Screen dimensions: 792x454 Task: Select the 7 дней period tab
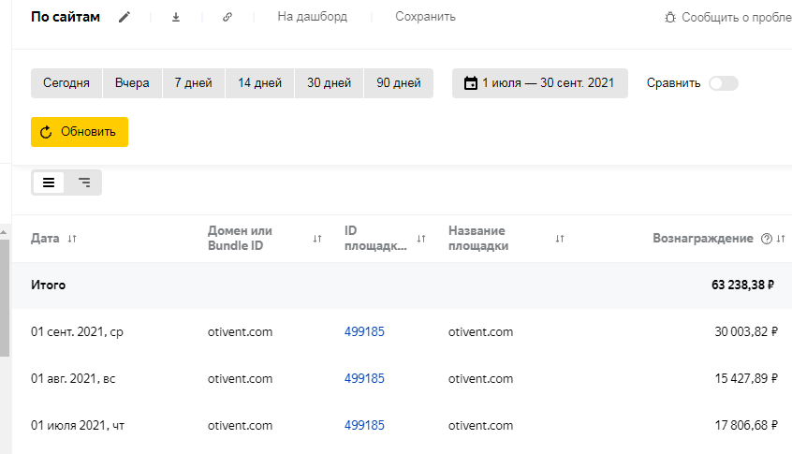pos(194,83)
